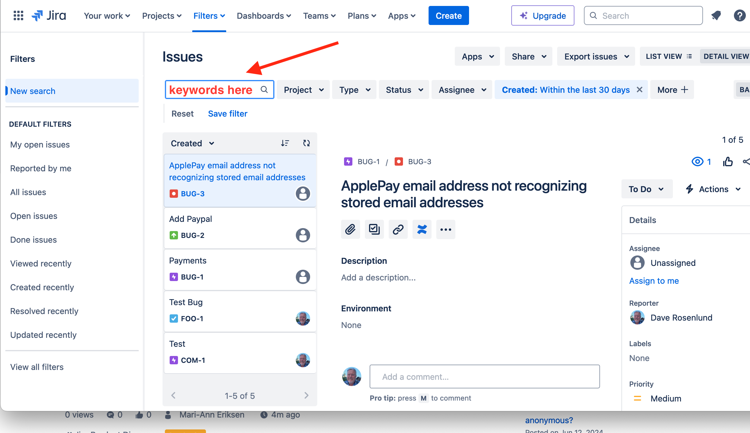Open the Dashboards menu
Screen dimensions: 750x433
(263, 15)
